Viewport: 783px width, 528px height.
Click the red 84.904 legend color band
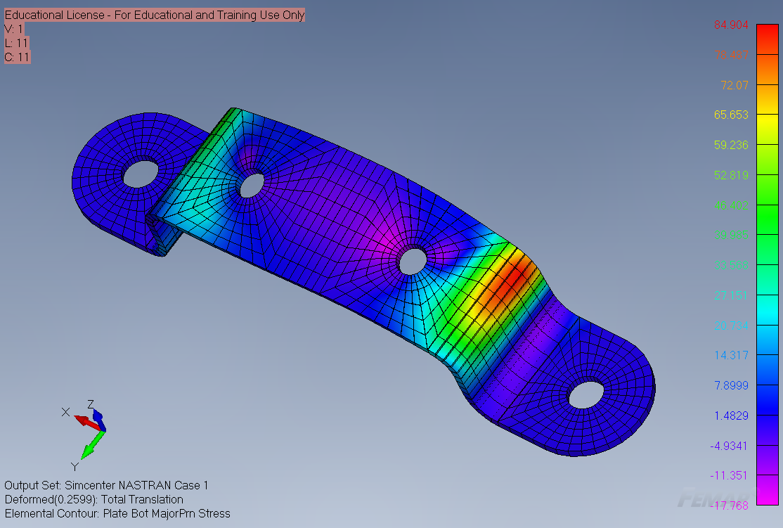(768, 39)
